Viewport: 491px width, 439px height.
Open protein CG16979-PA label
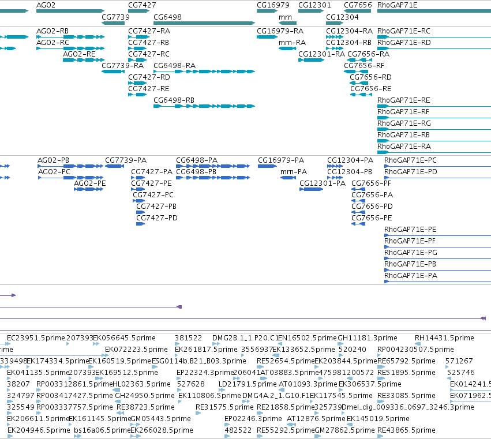pos(281,160)
